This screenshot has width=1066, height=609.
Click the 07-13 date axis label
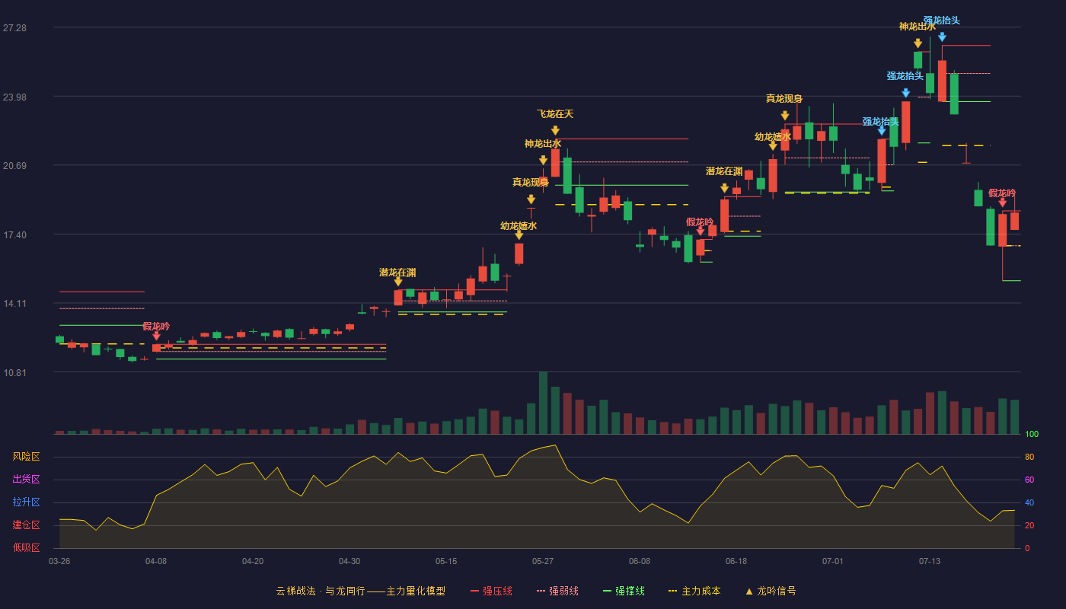tap(930, 561)
